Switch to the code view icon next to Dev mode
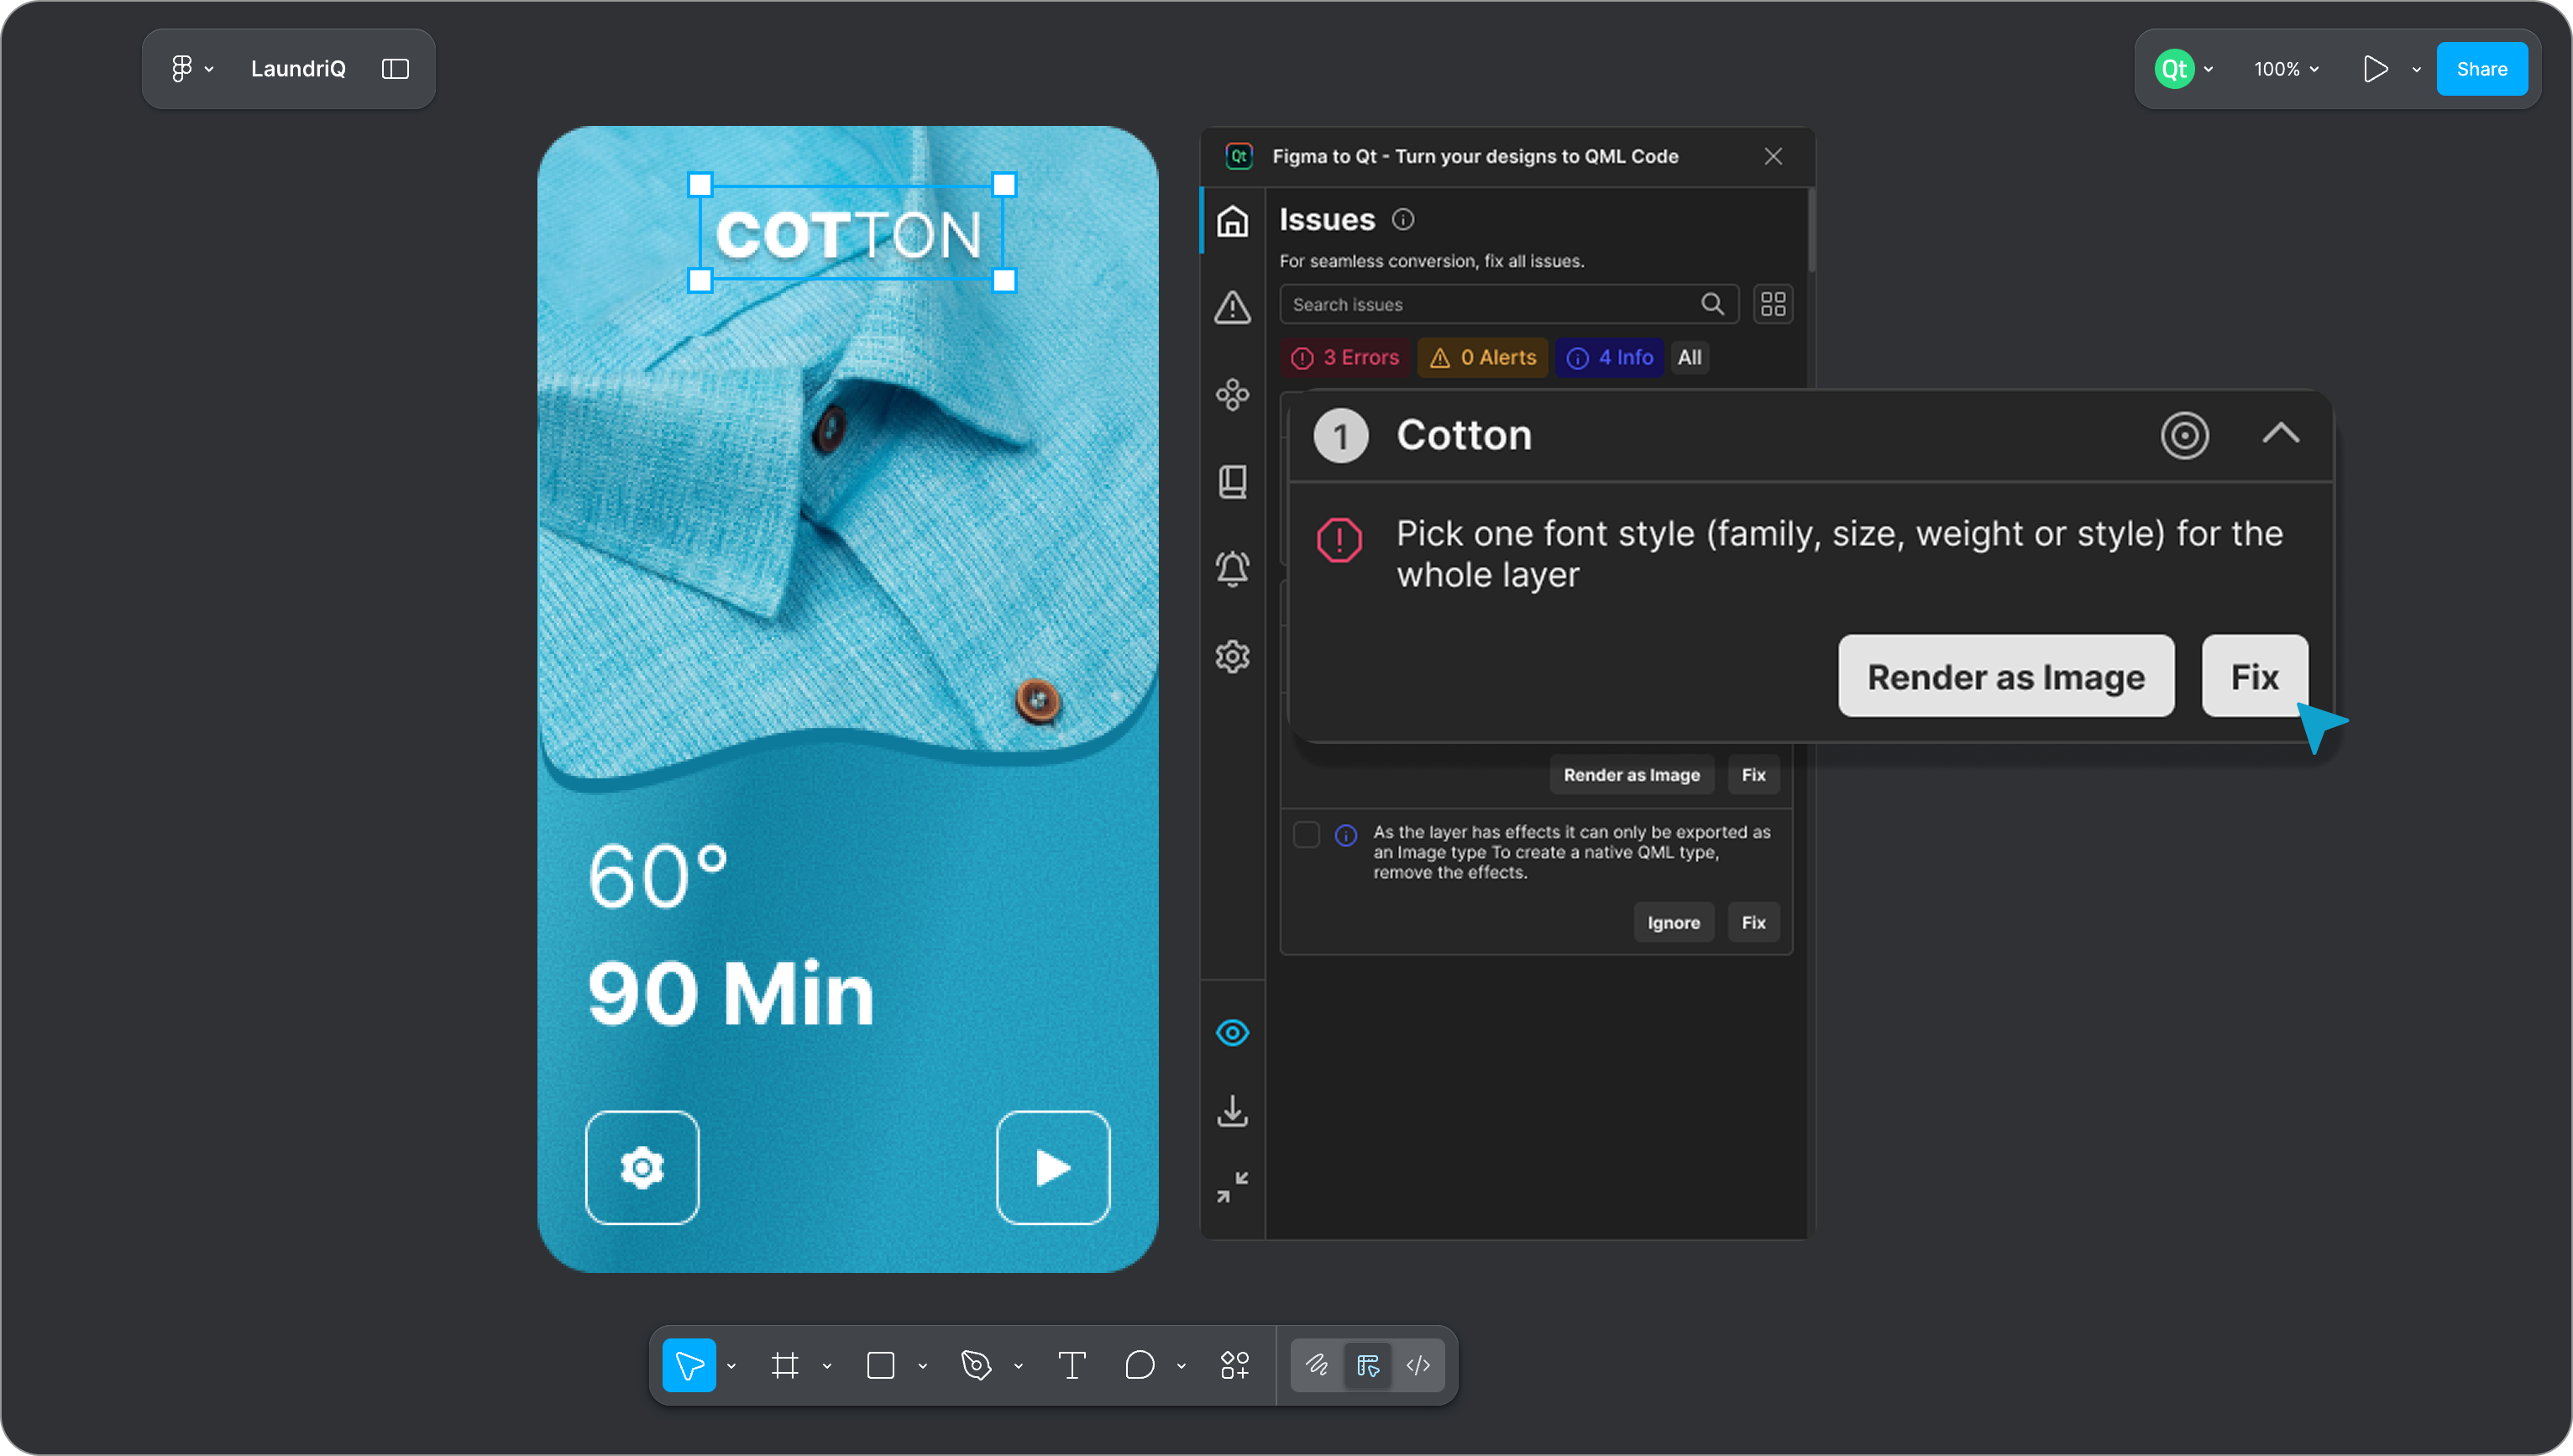The image size is (2573, 1456). pos(1418,1364)
